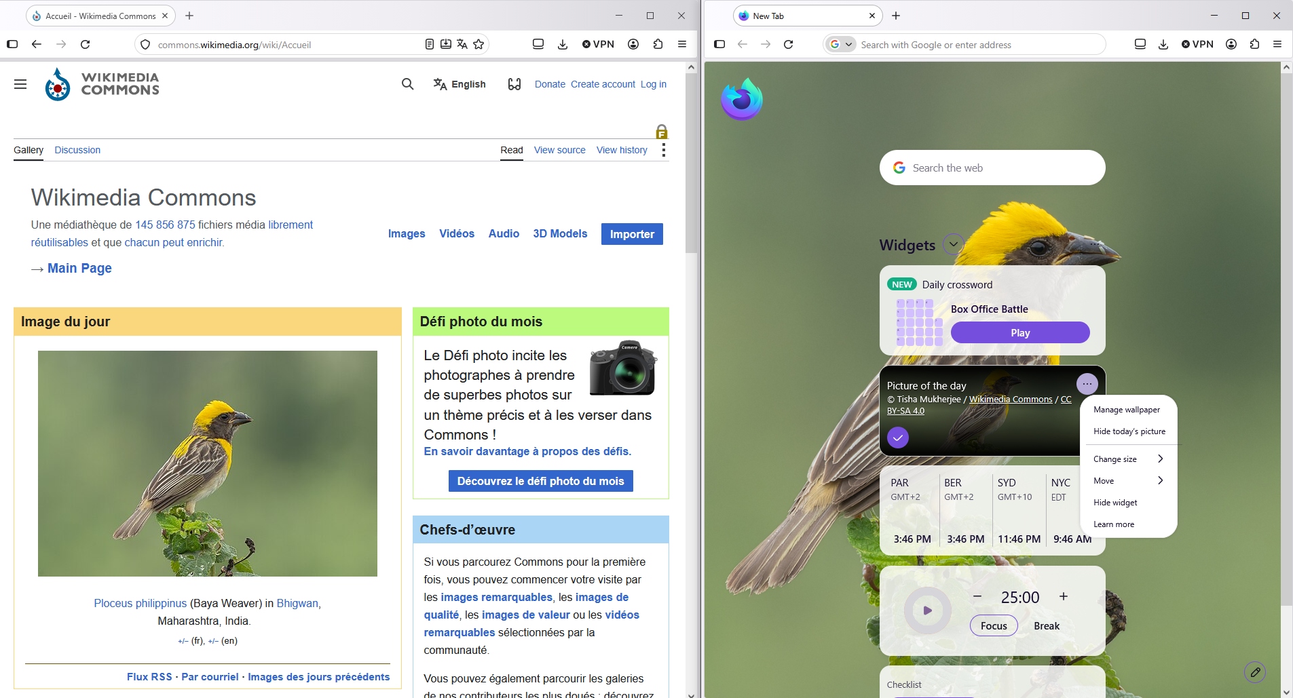Click the New Tab address bar
This screenshot has width=1293, height=698.
pyautogui.click(x=965, y=45)
